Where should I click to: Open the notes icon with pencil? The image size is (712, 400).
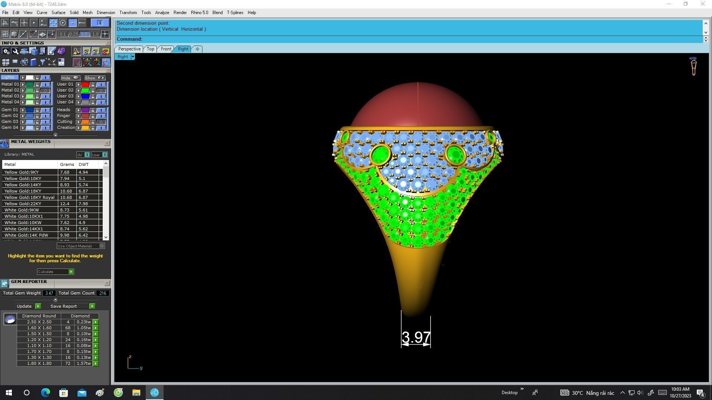(52, 51)
